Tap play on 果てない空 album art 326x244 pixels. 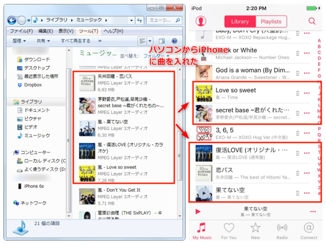tap(204, 193)
